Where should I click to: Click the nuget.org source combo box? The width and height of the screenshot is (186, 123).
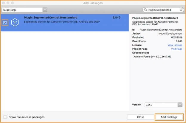pyautogui.click(x=25, y=10)
